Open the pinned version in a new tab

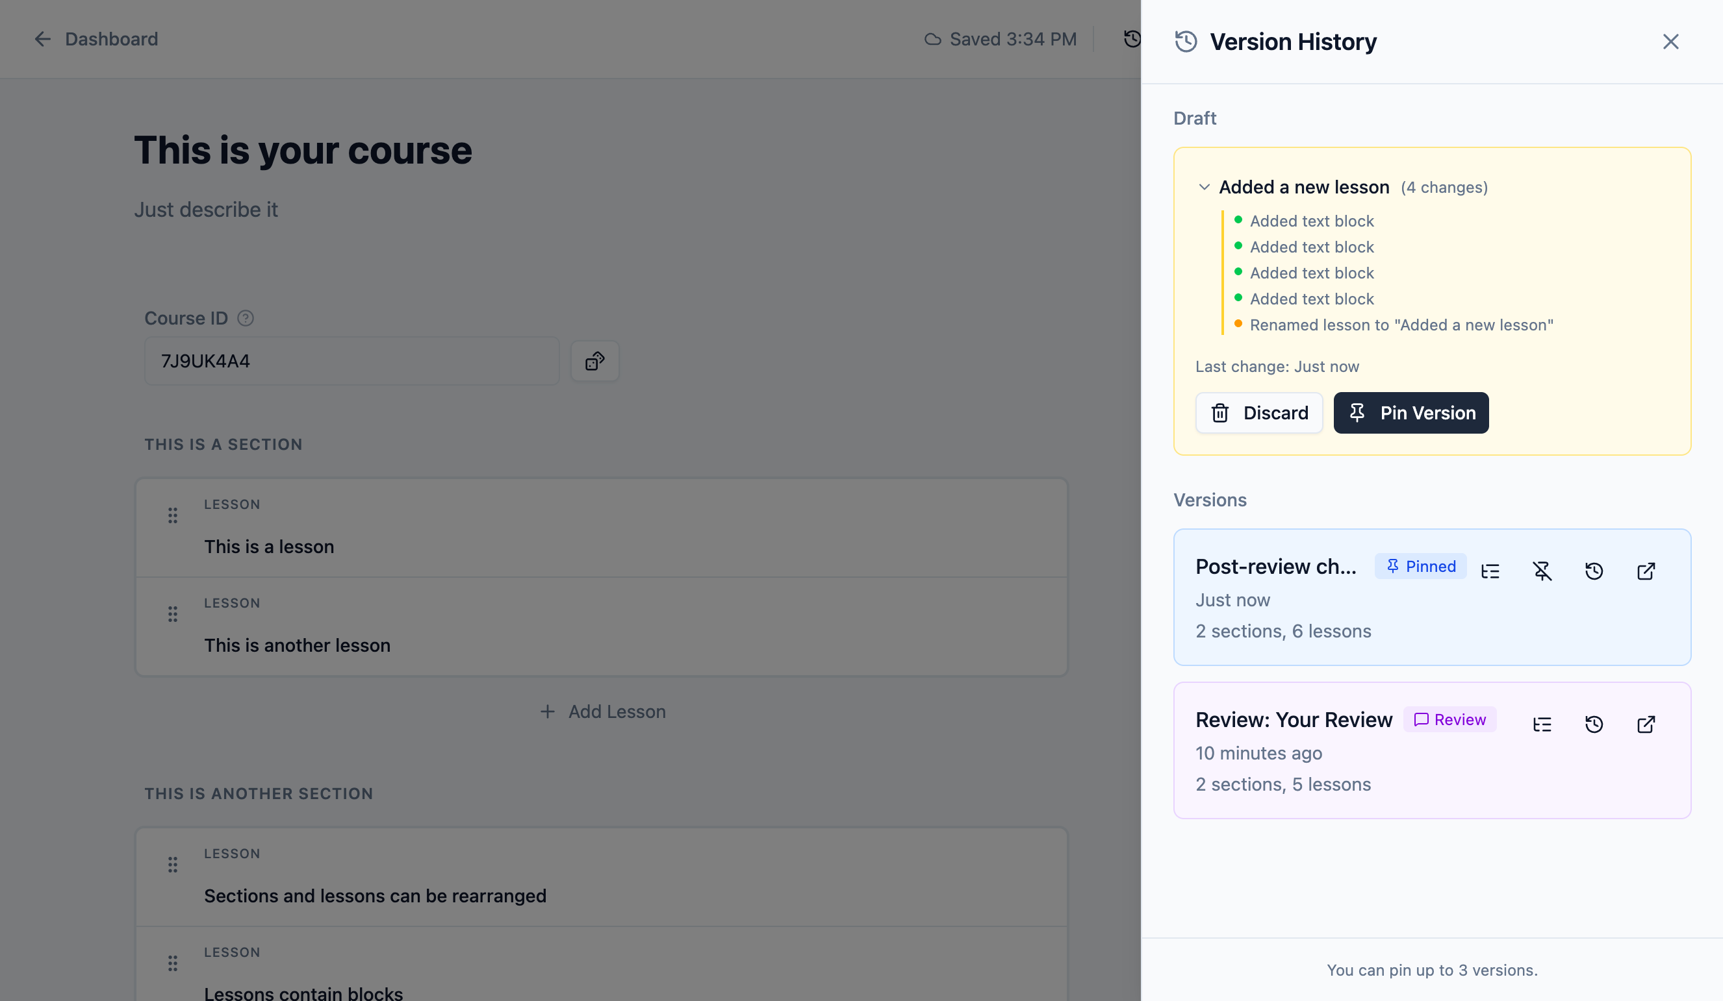[x=1646, y=571]
